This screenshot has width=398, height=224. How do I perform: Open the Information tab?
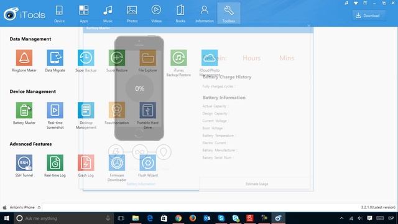205,14
